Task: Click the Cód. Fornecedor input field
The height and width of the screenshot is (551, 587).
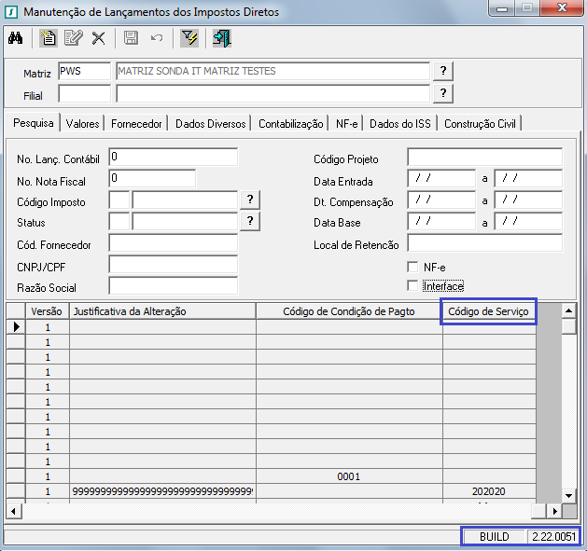Action: point(173,243)
